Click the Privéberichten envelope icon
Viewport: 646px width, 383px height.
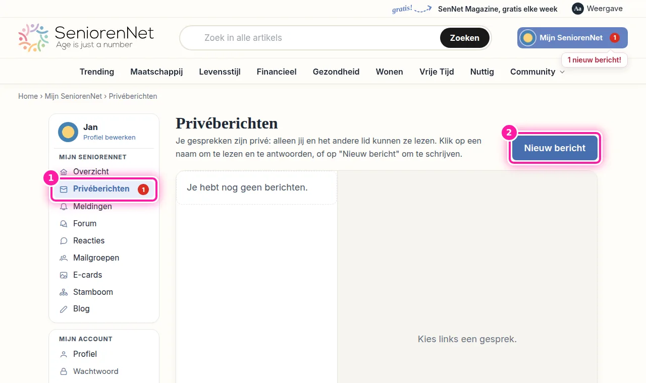tap(64, 189)
